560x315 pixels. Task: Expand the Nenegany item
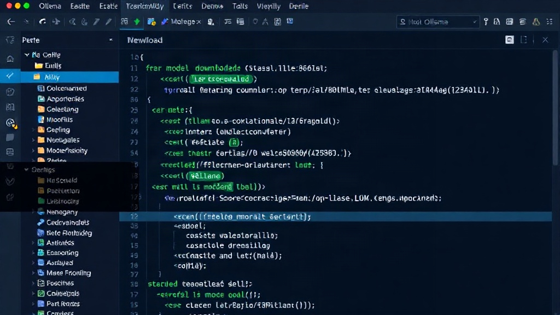(x=33, y=212)
